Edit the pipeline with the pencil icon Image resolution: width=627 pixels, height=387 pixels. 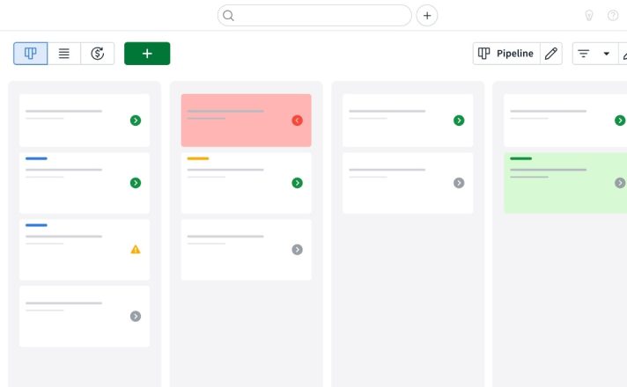click(x=551, y=54)
